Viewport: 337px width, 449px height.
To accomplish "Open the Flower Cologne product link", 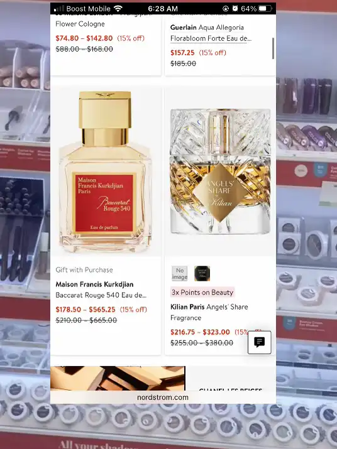I will coord(80,24).
